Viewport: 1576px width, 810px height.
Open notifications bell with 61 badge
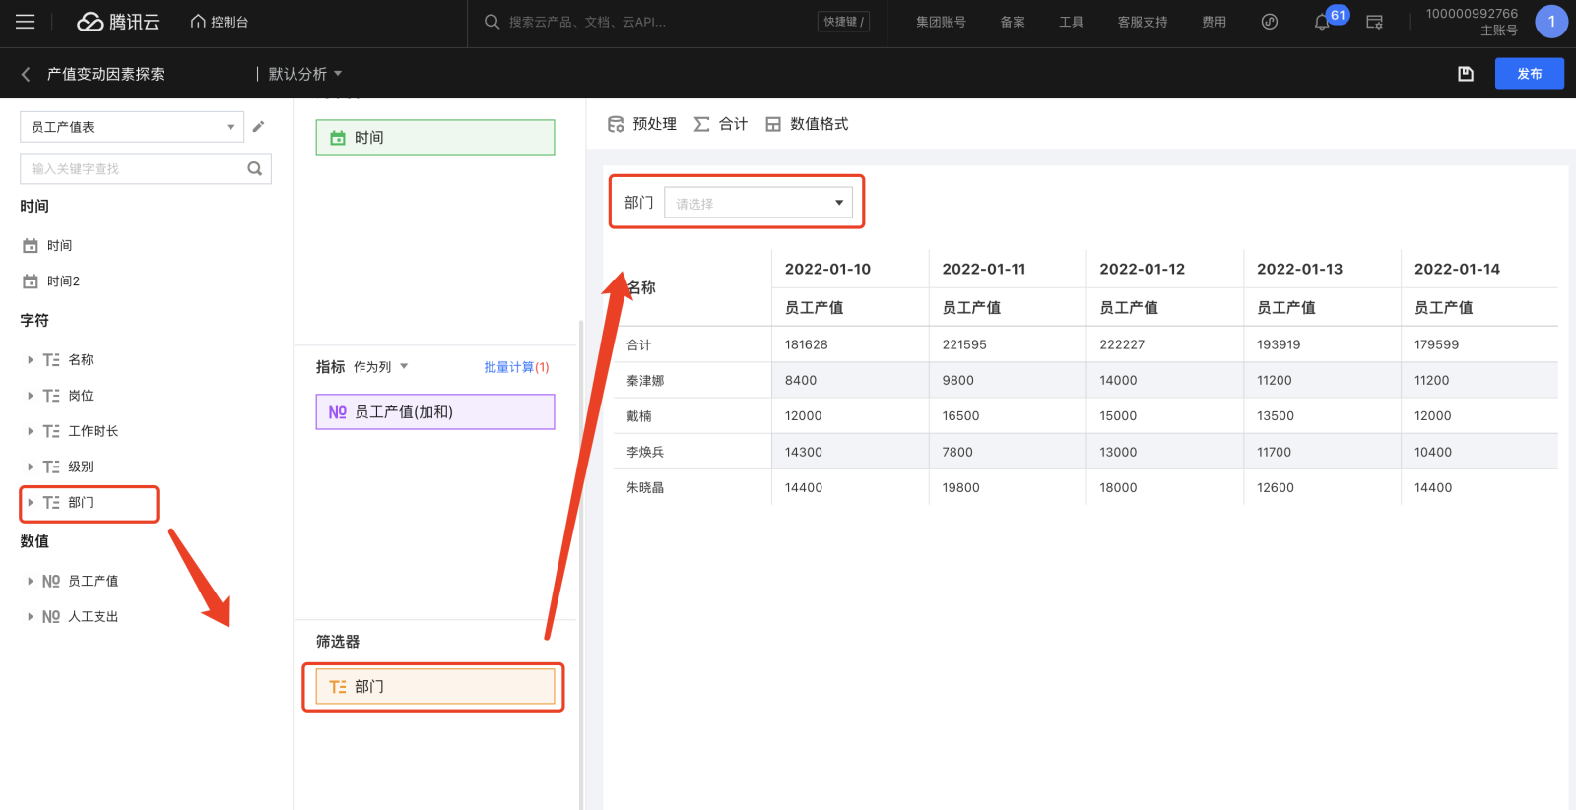[x=1322, y=22]
